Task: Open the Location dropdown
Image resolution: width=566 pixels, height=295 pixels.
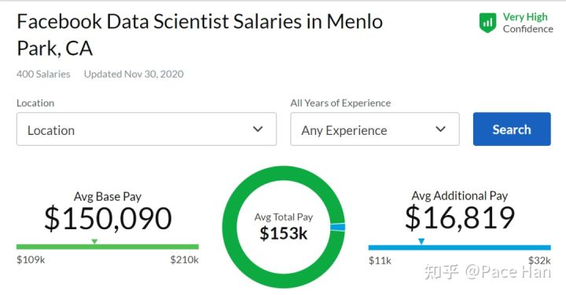Action: coord(146,129)
